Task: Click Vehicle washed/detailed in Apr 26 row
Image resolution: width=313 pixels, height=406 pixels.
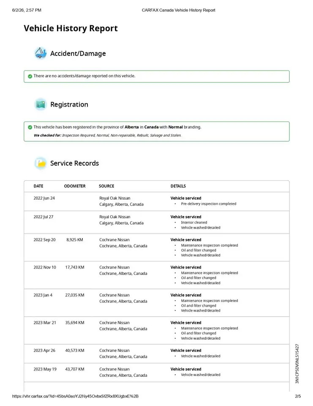Action: click(x=201, y=356)
